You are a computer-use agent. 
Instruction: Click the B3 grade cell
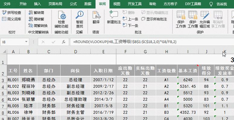tap(166, 112)
